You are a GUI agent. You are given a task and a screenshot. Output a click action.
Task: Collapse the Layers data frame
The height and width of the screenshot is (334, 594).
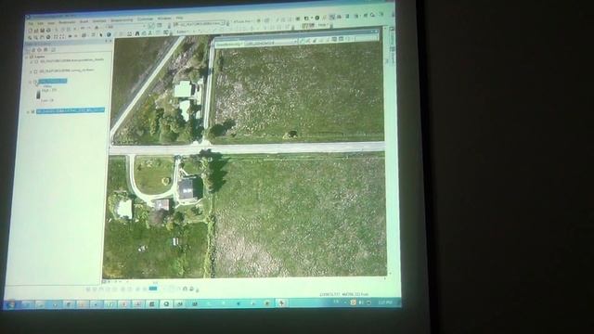27,58
